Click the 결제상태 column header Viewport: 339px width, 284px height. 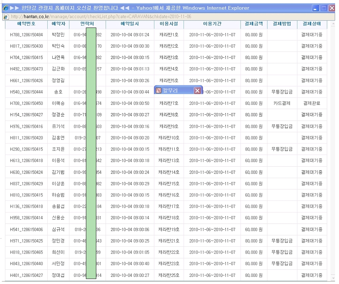pos(311,24)
